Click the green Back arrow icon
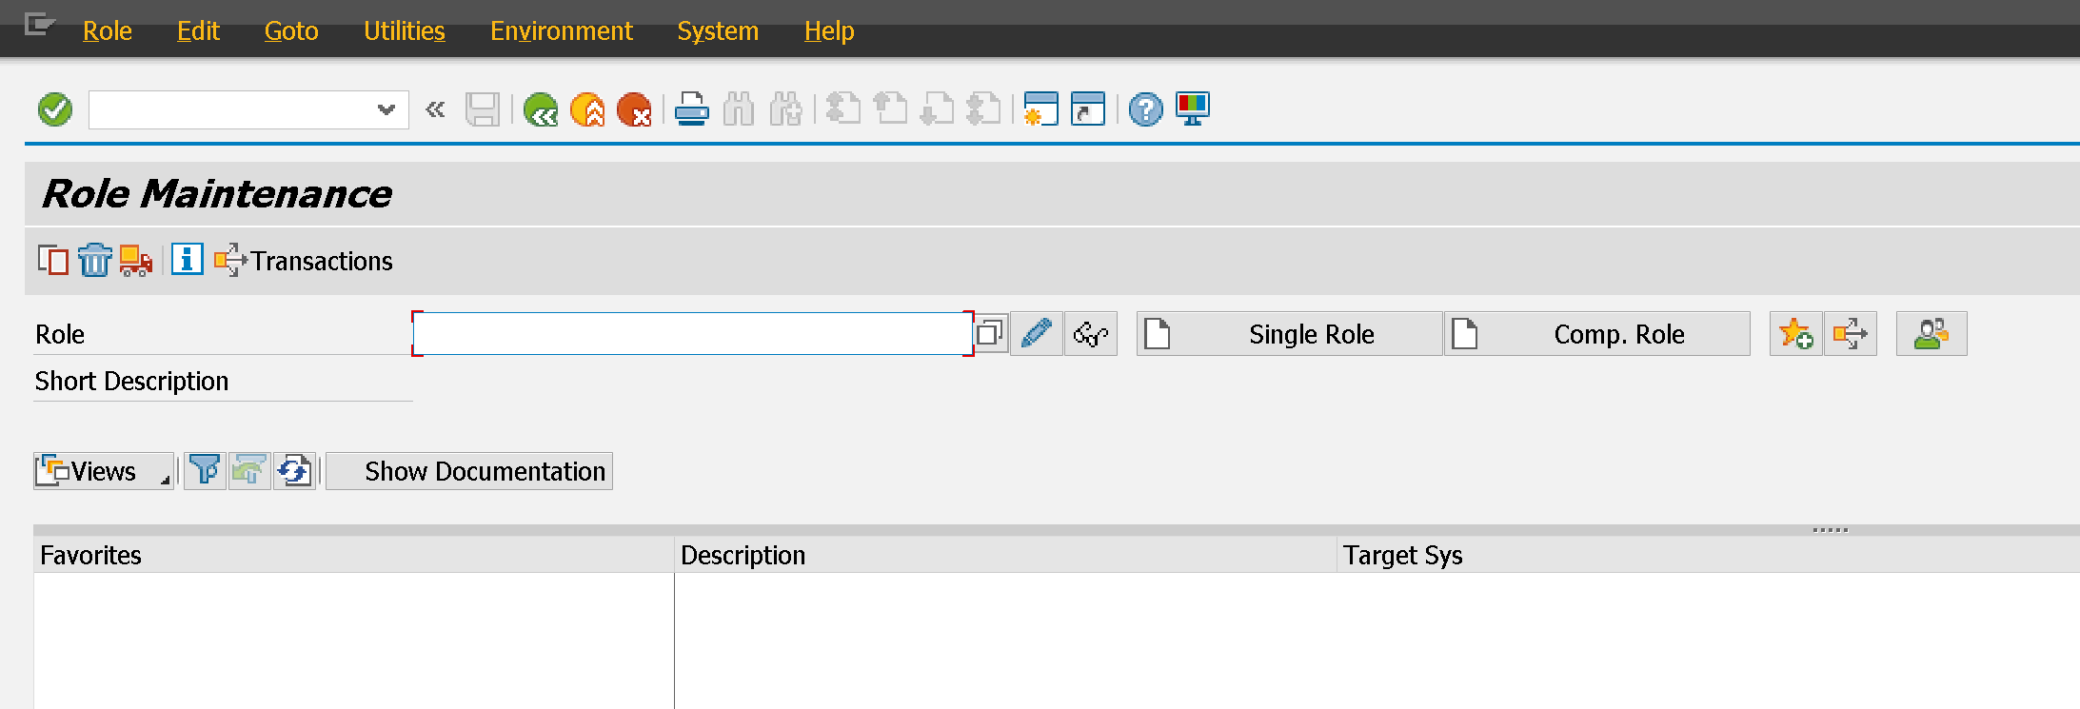Image resolution: width=2080 pixels, height=709 pixels. (x=541, y=109)
